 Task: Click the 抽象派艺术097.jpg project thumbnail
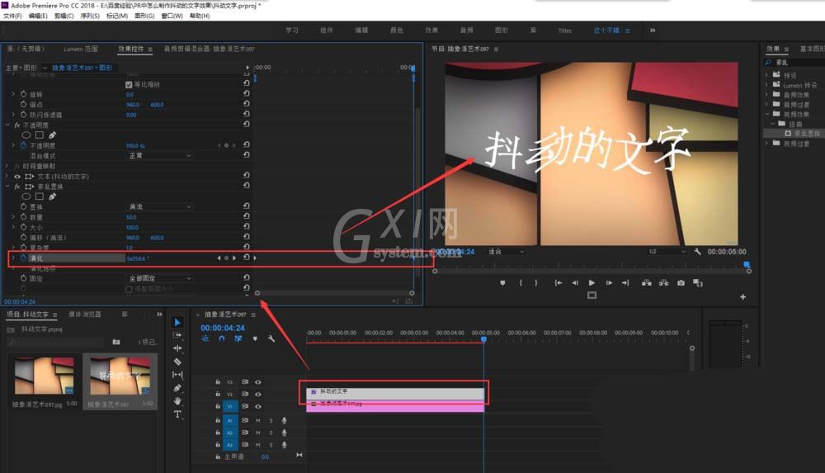(x=45, y=376)
